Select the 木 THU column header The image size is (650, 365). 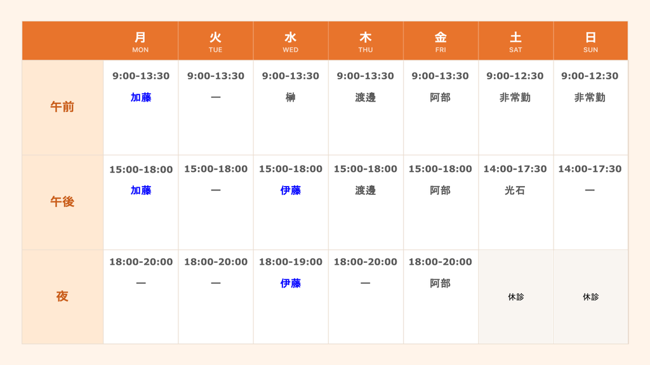coord(366,41)
